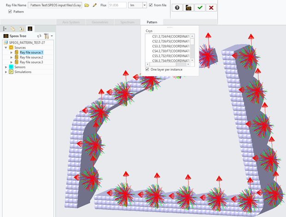Confirm with the green check mark button

(x=200, y=8)
